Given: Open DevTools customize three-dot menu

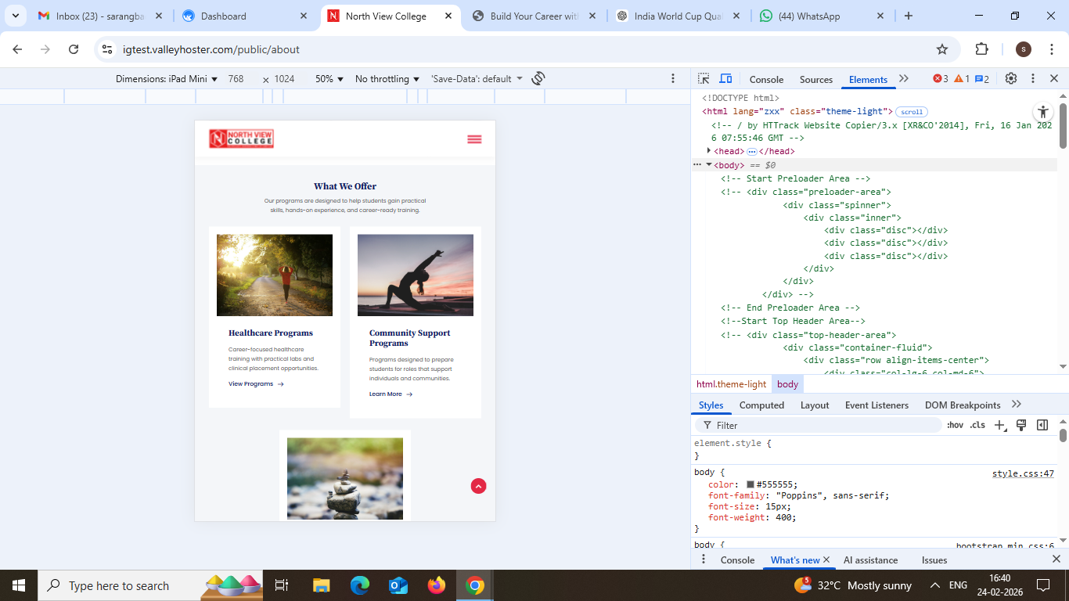Looking at the screenshot, I should point(1033,79).
